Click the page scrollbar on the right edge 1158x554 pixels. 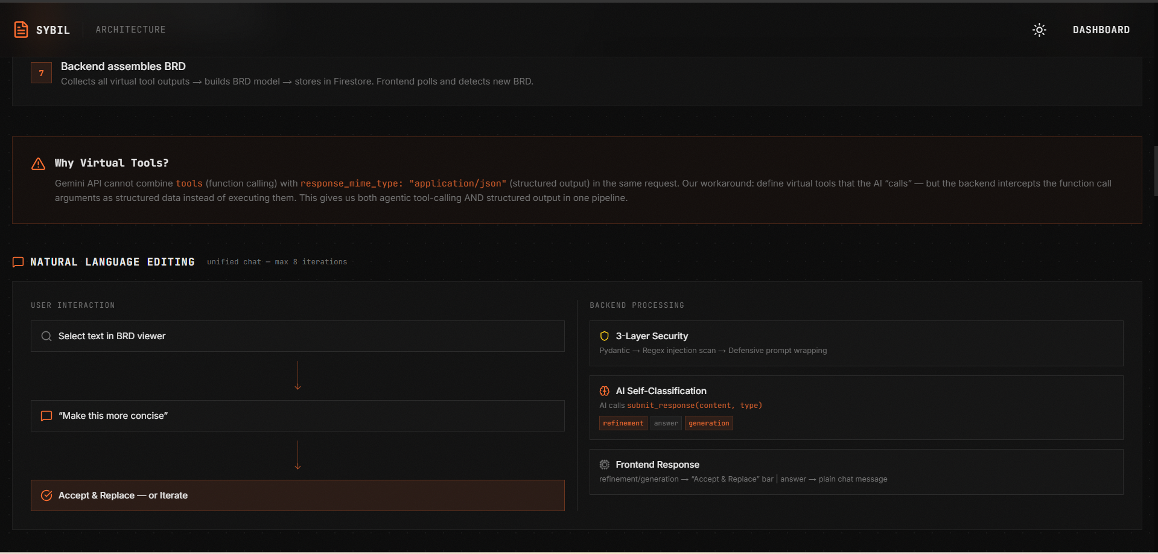1155,171
